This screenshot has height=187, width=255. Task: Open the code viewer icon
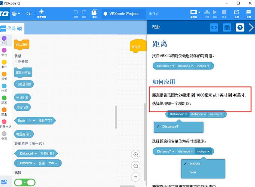pyautogui.click(x=214, y=27)
